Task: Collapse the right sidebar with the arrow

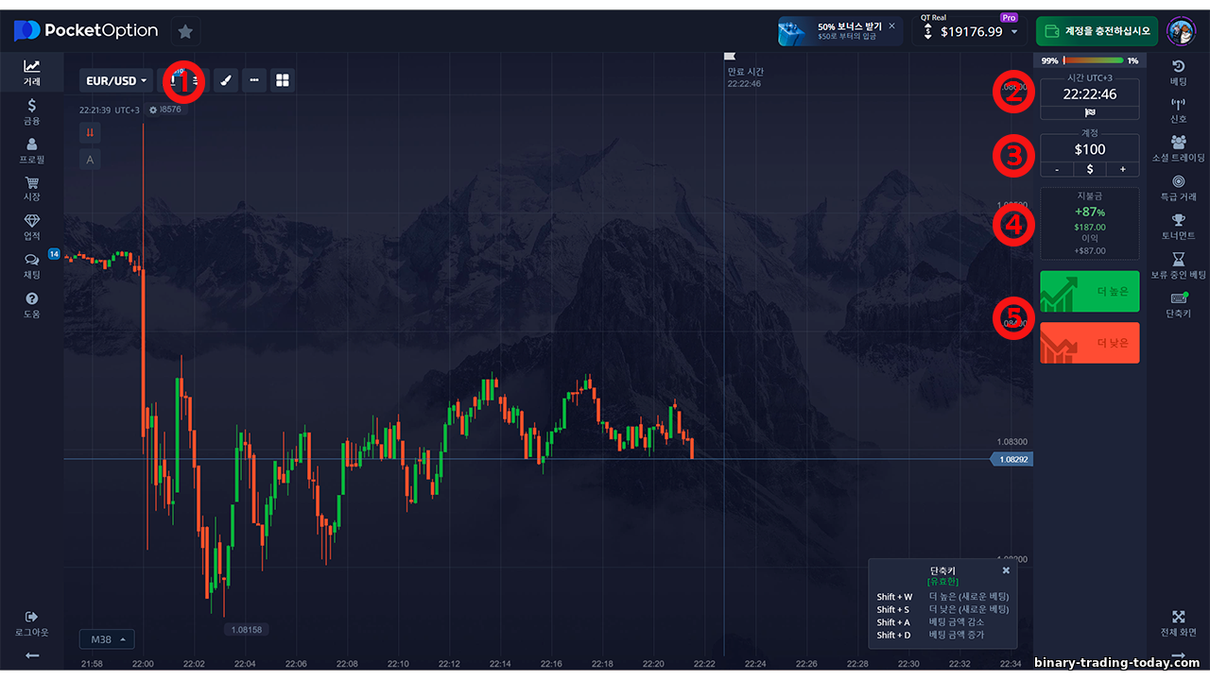Action: coord(1178,655)
